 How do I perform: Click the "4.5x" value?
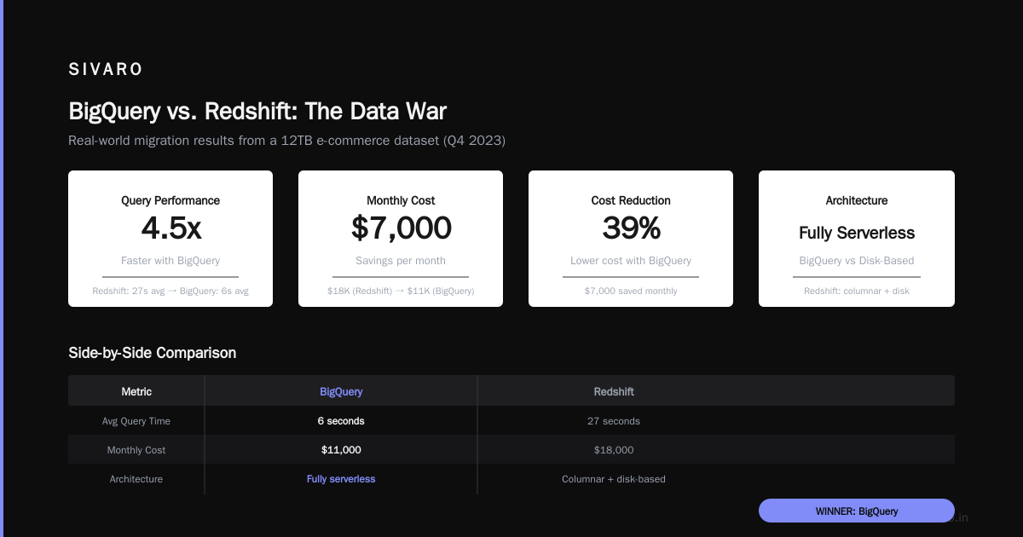[x=170, y=228]
